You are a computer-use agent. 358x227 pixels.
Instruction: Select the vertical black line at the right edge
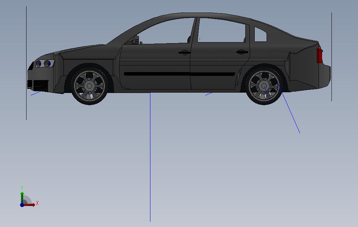pyautogui.click(x=331, y=57)
